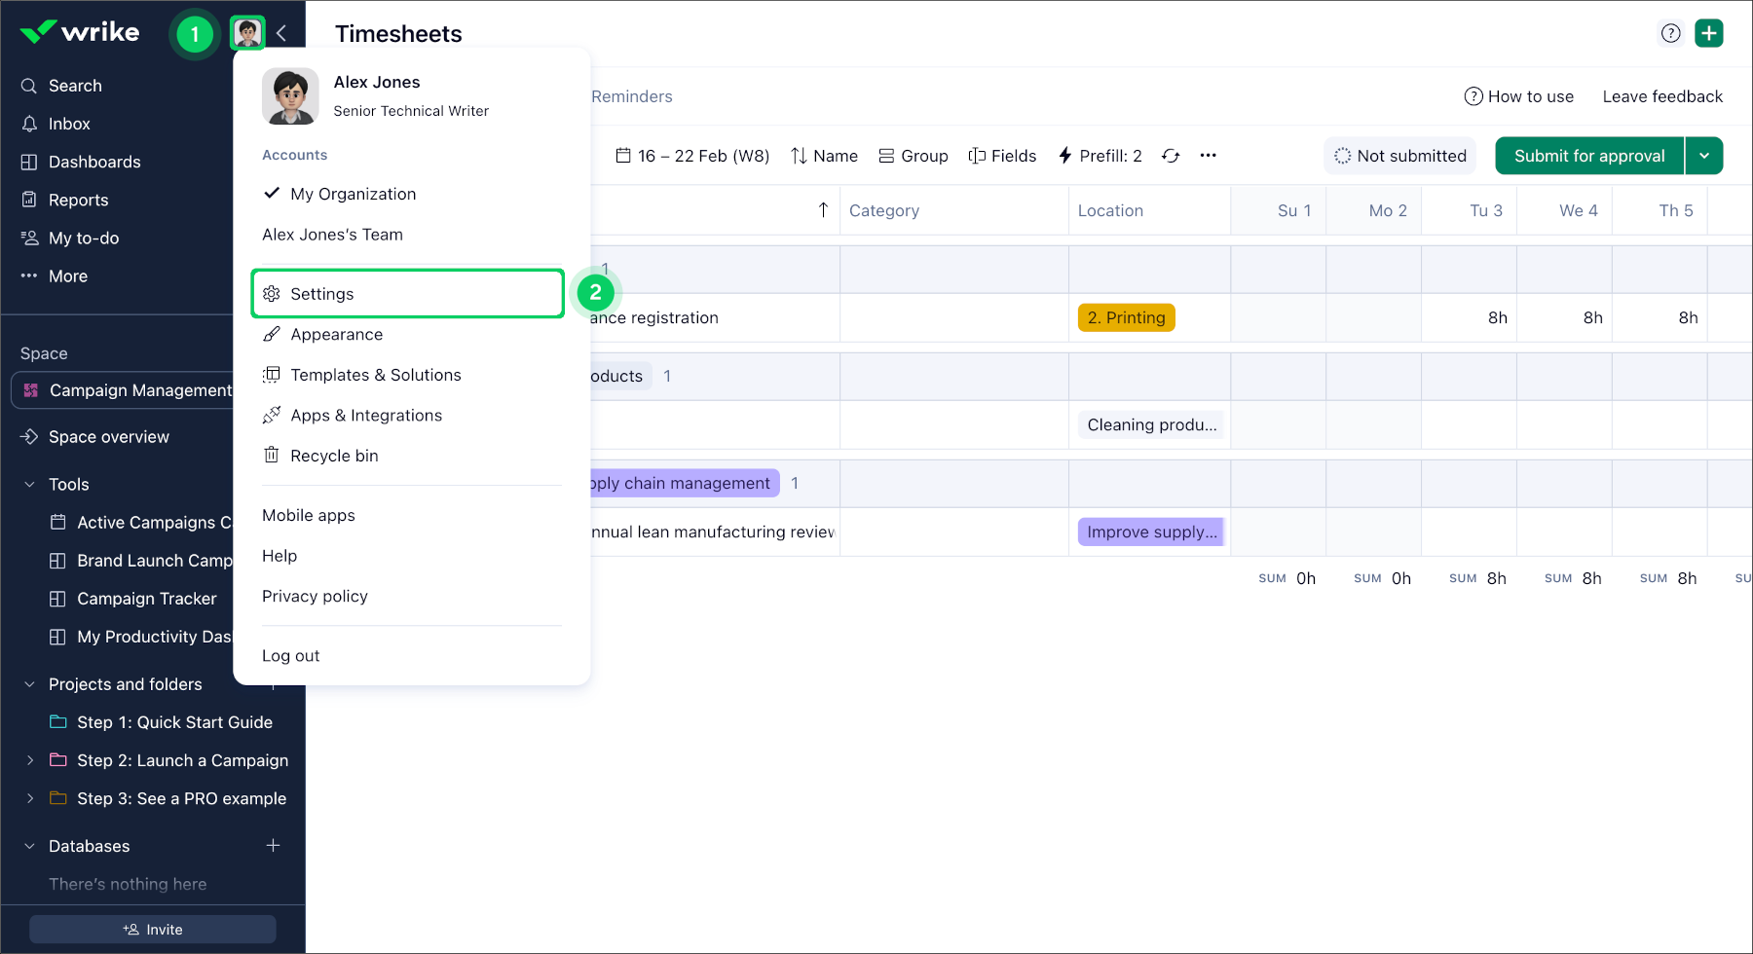Click the Not submitted status indicator
This screenshot has width=1753, height=954.
[x=1399, y=156]
